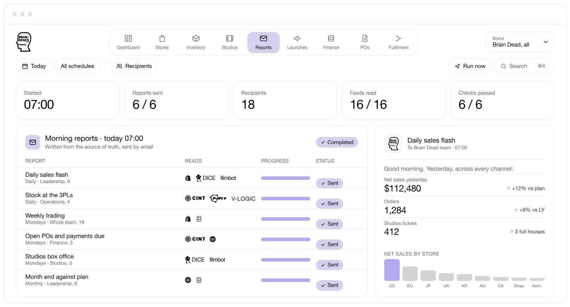Click the Shopify icon in the Daily sales flash row
The width and height of the screenshot is (570, 307).
coord(188,178)
